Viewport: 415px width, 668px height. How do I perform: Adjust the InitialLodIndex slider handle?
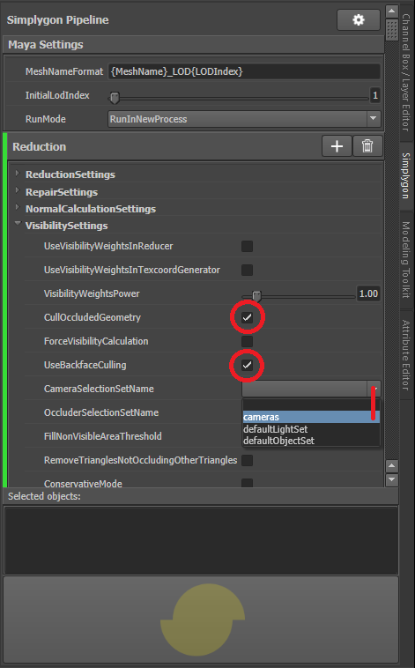click(115, 98)
